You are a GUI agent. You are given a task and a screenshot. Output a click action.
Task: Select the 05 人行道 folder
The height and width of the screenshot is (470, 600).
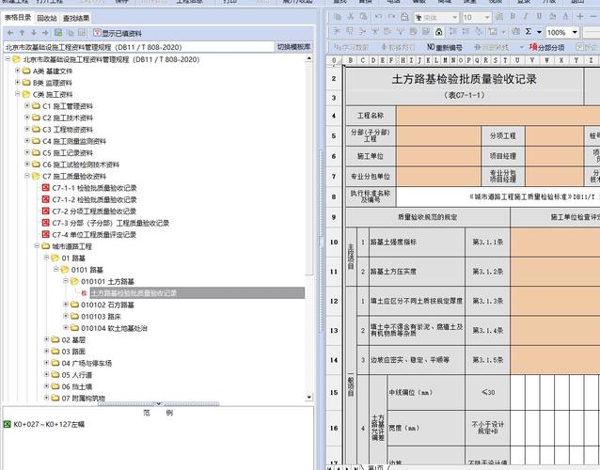point(76,375)
